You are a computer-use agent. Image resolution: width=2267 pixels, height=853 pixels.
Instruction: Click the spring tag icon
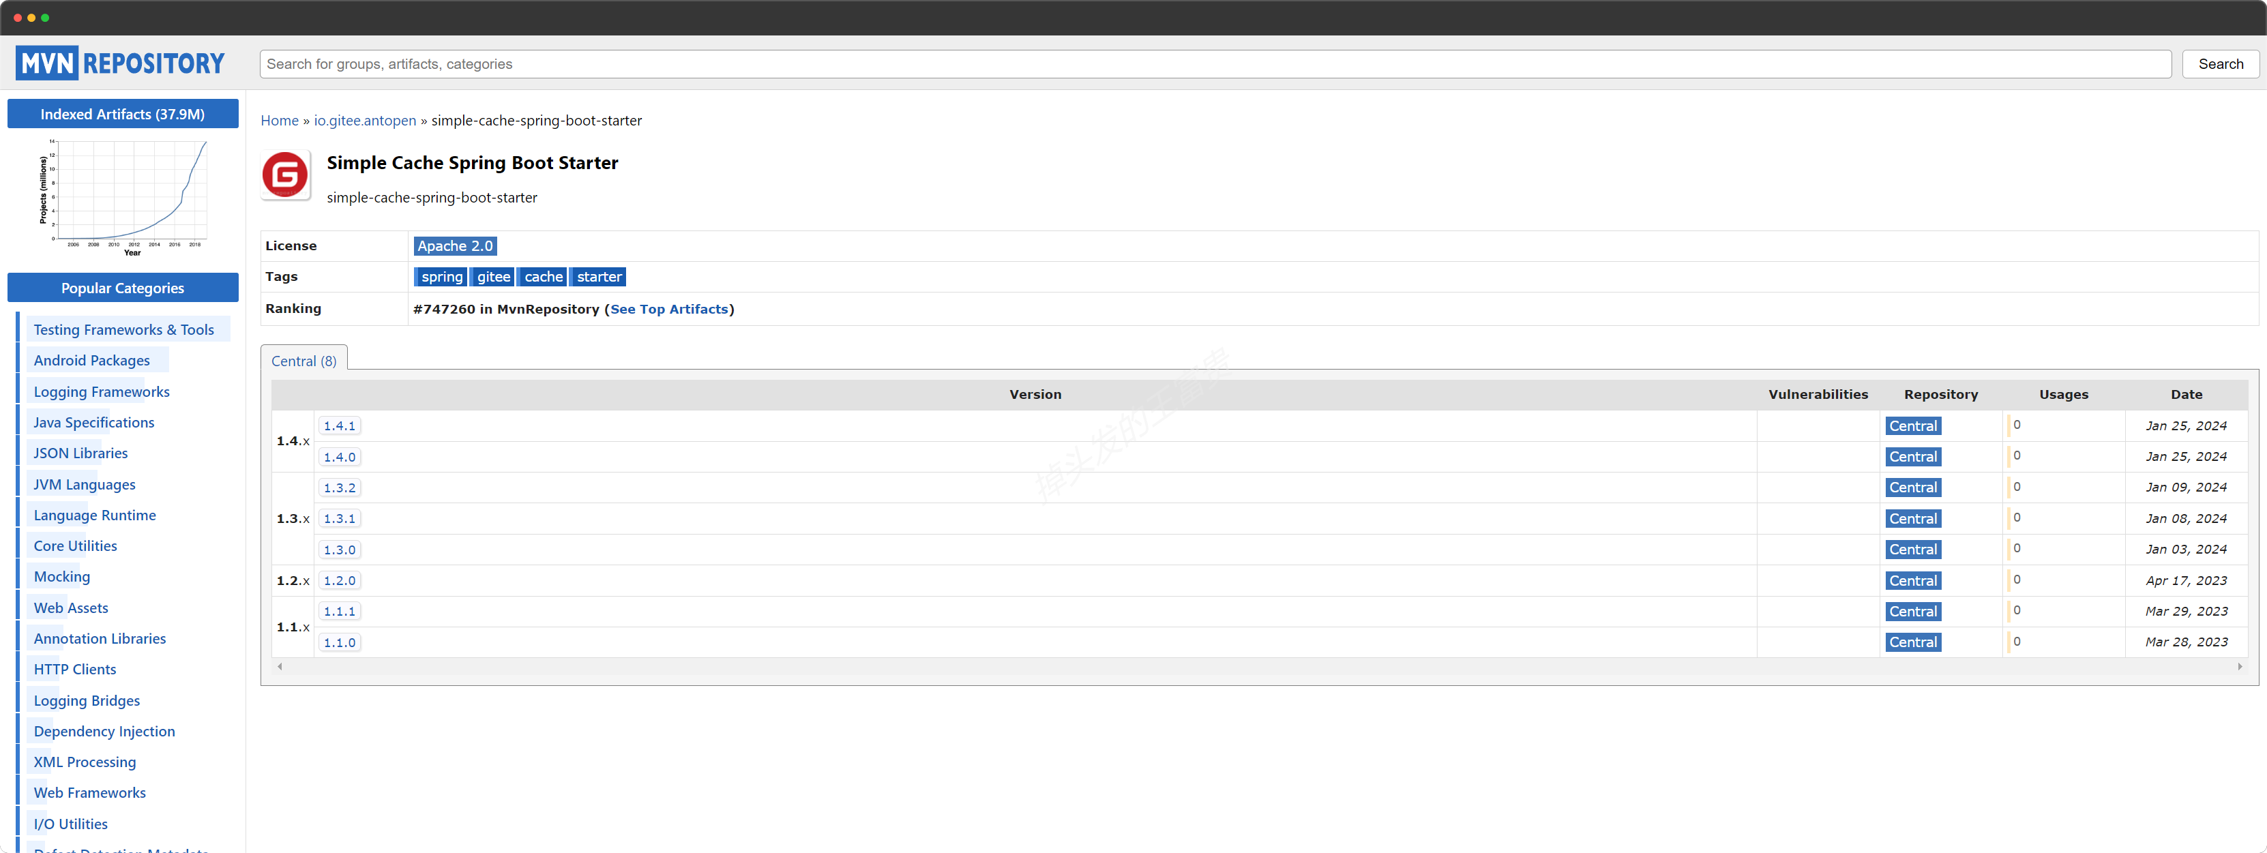click(439, 276)
